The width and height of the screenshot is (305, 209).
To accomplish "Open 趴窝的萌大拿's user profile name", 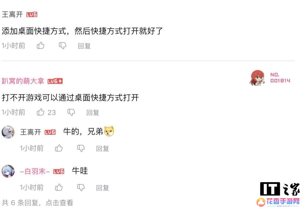I will click(23, 81).
